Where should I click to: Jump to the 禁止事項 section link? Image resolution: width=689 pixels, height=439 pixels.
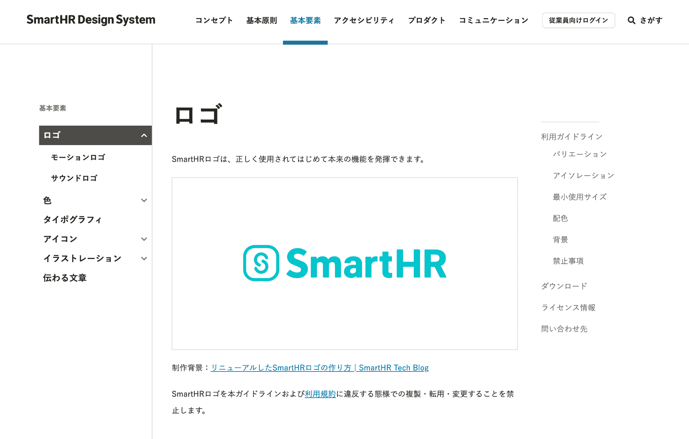(568, 261)
